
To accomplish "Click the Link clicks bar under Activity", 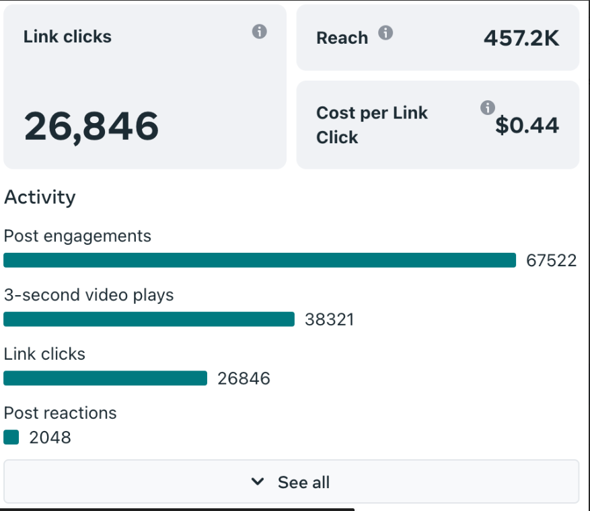I will [x=105, y=378].
